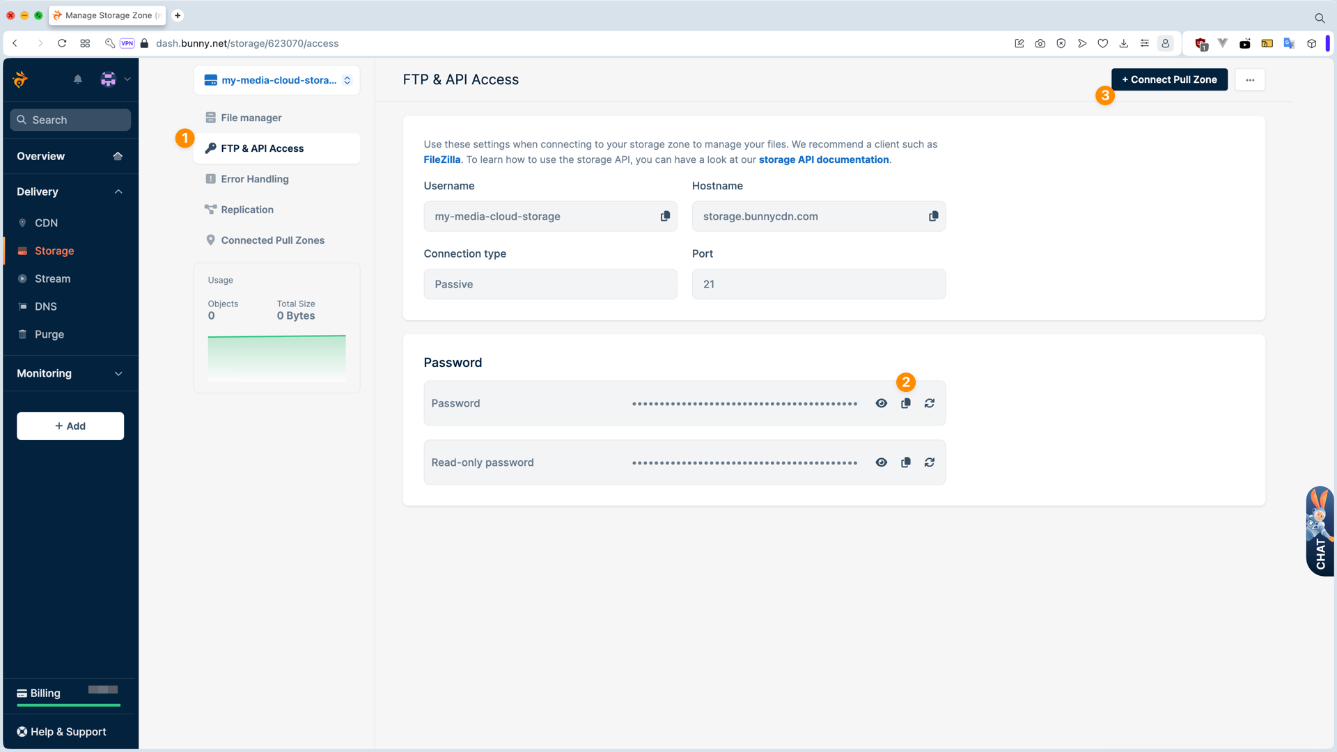The width and height of the screenshot is (1337, 752).
Task: Open the account avatar menu
Action: [115, 79]
